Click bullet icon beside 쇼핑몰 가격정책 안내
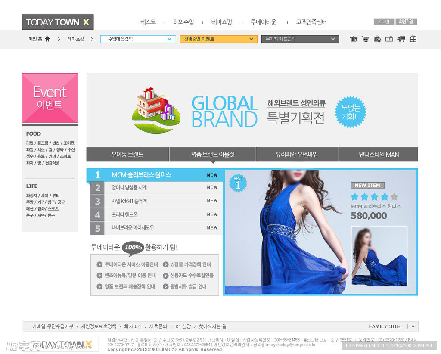441x354 pixels. tap(166, 264)
